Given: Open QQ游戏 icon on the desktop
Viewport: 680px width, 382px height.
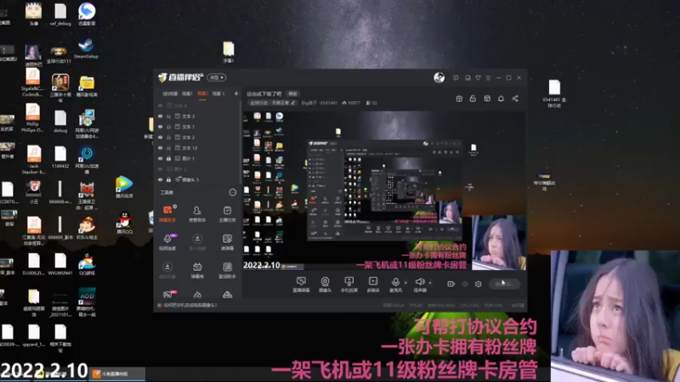Looking at the screenshot, I should pyautogui.click(x=87, y=264).
